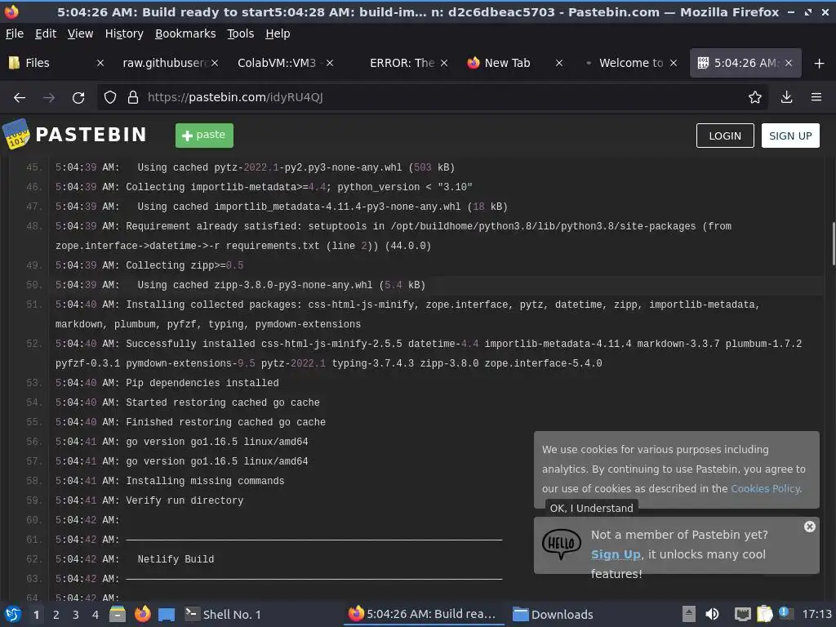Open the taskbar start menu icon
The width and height of the screenshot is (836, 627).
(x=13, y=614)
